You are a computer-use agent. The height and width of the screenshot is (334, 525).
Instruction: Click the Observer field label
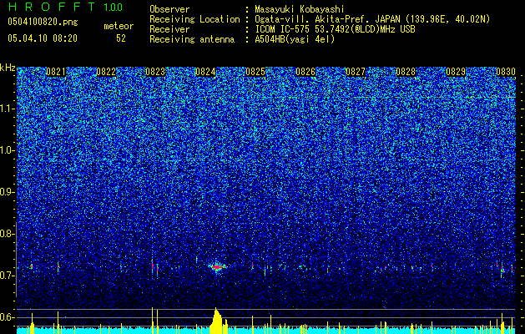pos(169,9)
